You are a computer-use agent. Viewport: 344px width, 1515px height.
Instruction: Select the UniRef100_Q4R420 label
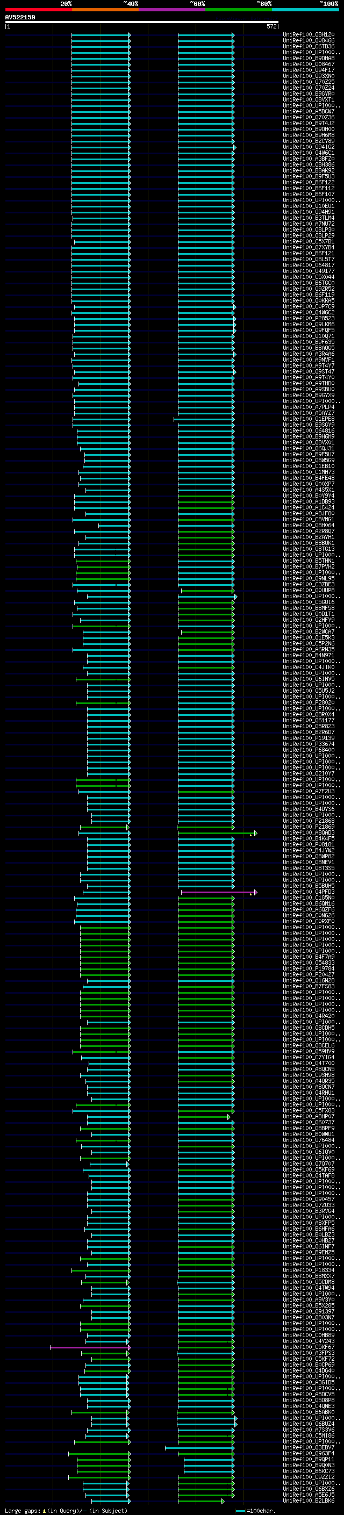point(309,1016)
